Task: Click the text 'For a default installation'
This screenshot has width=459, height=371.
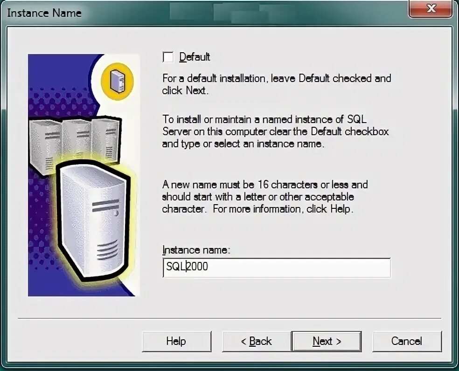Action: click(x=215, y=78)
